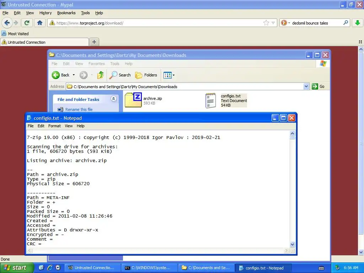Click Notepad scrollbar up arrow

pos(292,133)
